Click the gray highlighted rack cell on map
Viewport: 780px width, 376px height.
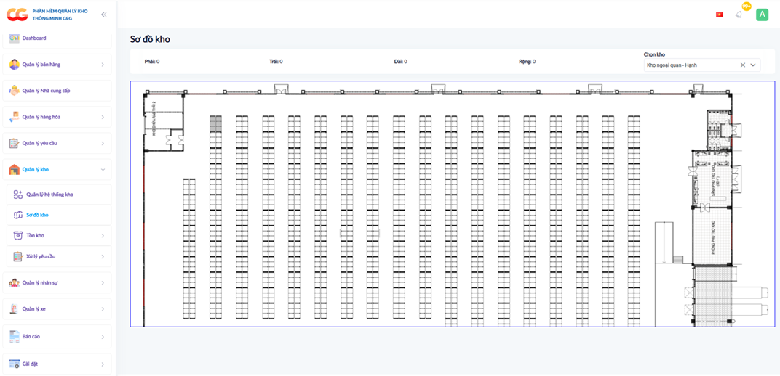click(x=215, y=123)
